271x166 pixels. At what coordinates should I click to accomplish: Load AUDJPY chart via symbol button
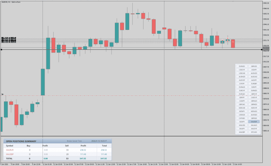(x=254, y=80)
